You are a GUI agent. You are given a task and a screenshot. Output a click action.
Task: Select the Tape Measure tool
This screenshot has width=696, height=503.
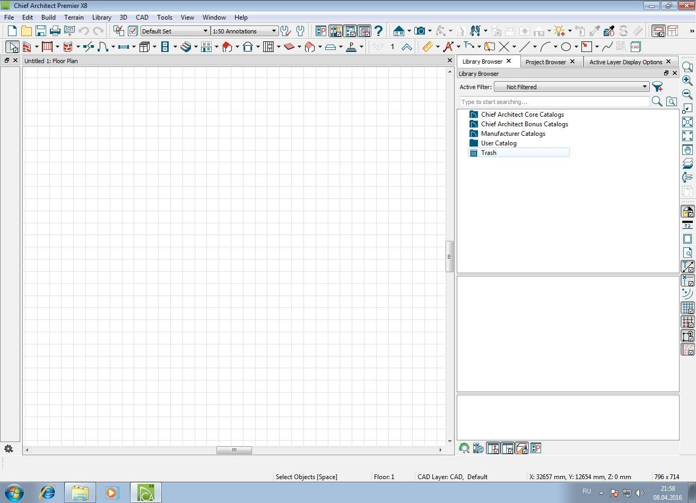pos(428,47)
